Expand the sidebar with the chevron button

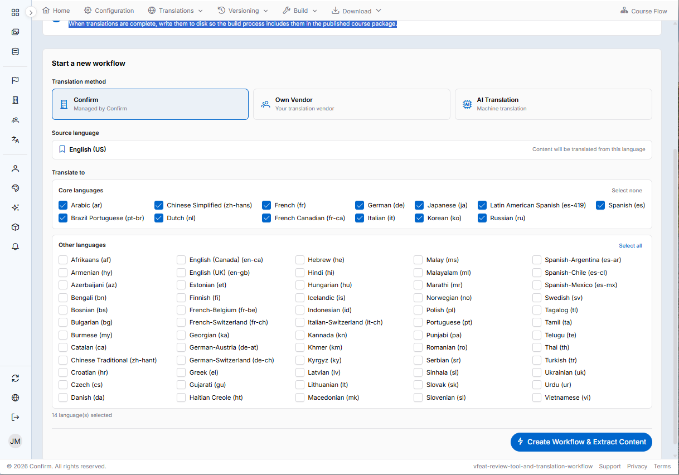31,12
